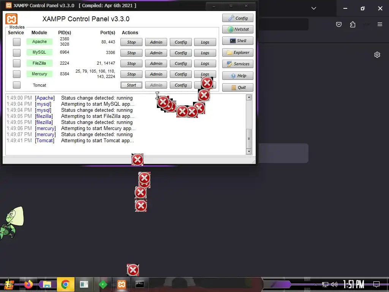Click the Mercury module label
This screenshot has width=389, height=292.
coord(40,74)
